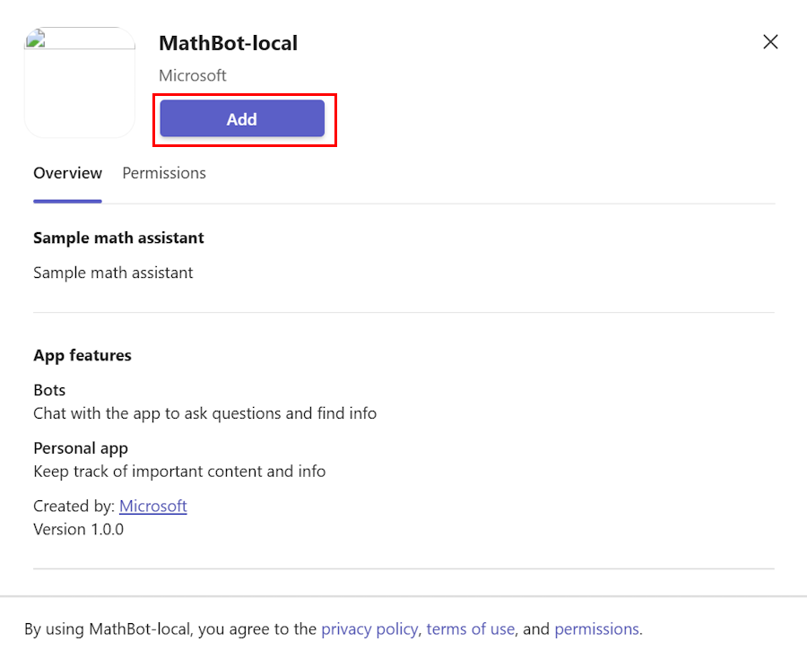Click the MathBot-local app title
The width and height of the screenshot is (807, 650).
point(228,43)
